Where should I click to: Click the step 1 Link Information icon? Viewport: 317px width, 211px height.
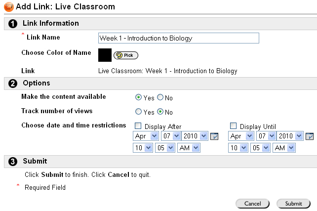tap(13, 23)
